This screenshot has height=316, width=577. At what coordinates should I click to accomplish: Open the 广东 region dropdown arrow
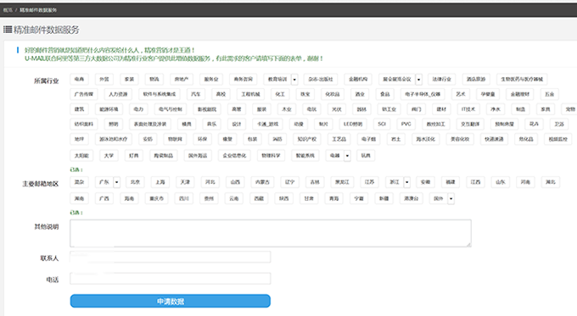[x=116, y=182]
